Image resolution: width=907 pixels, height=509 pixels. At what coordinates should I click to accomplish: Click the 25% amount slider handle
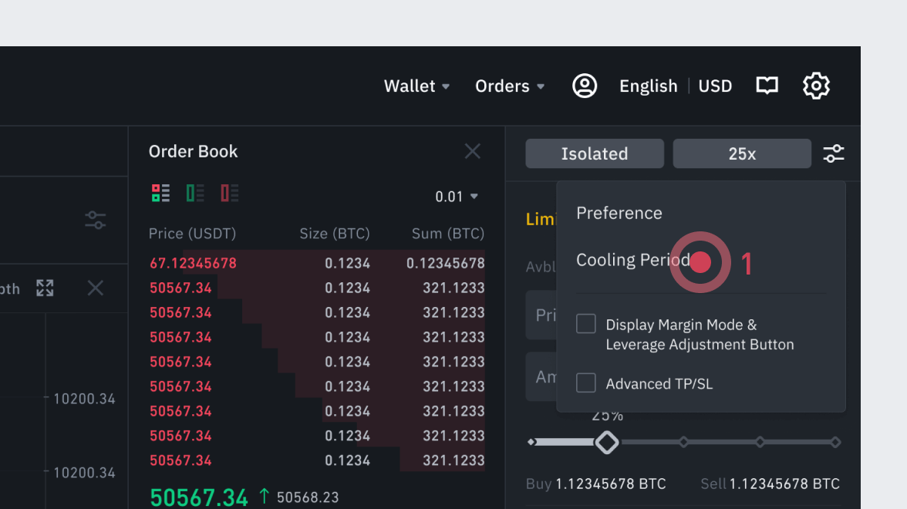607,442
